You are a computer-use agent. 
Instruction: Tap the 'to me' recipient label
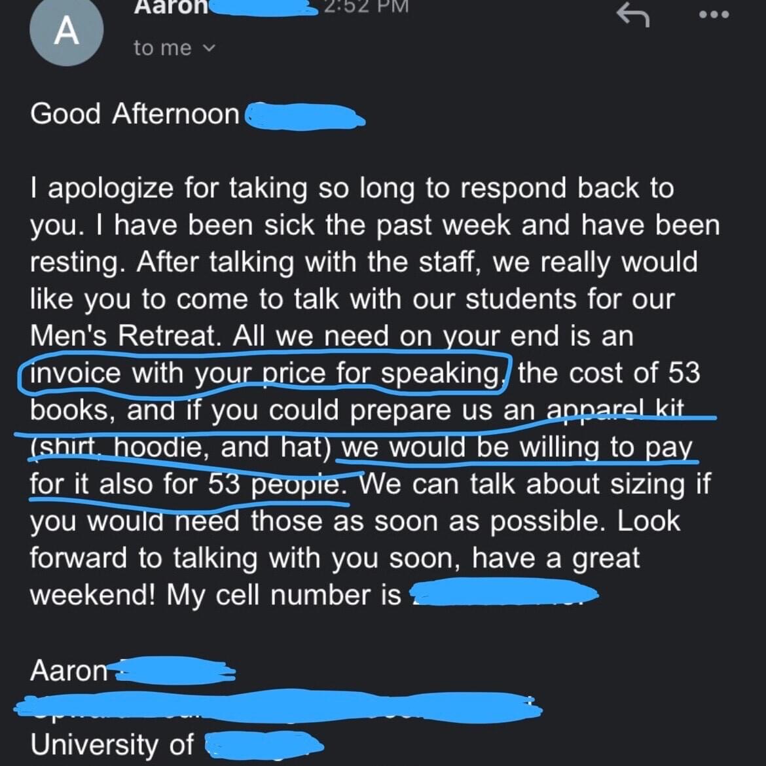[162, 48]
